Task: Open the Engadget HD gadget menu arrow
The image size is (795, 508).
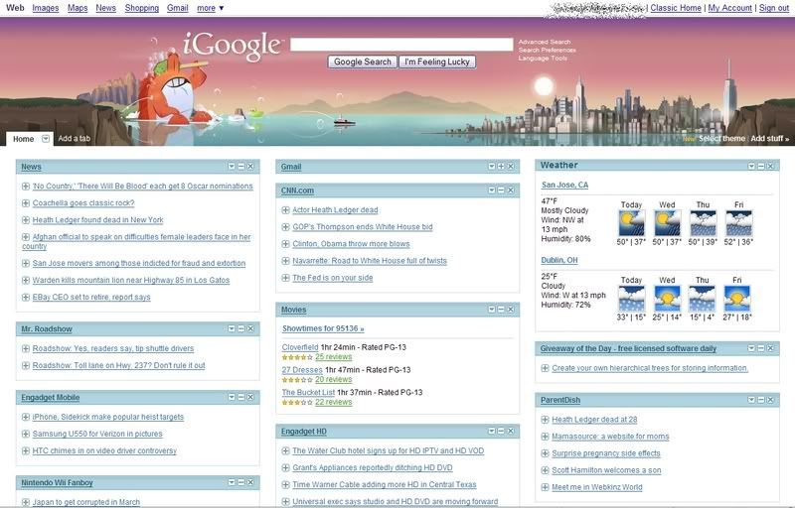Action: 492,431
